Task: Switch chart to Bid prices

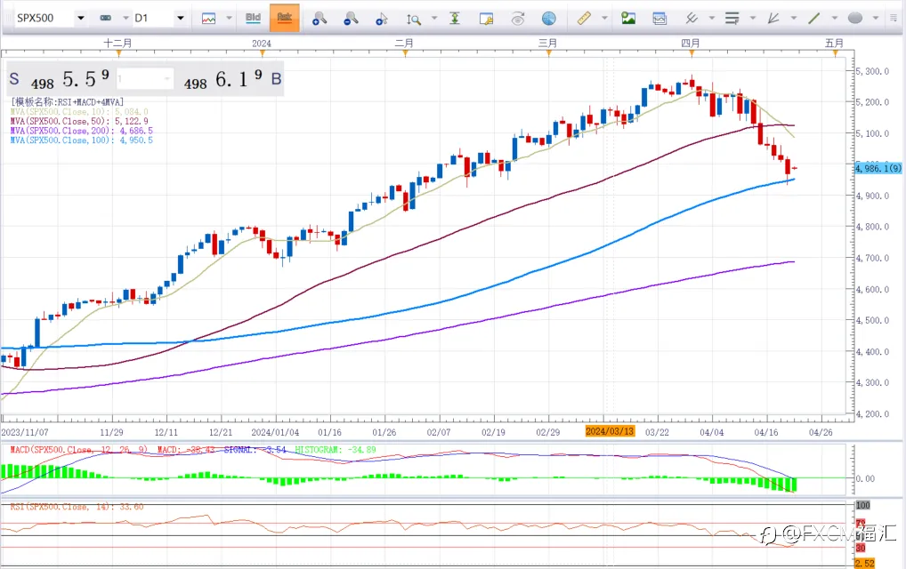Action: pyautogui.click(x=253, y=17)
